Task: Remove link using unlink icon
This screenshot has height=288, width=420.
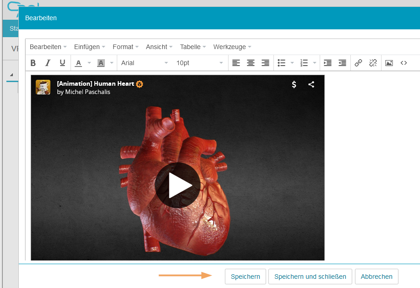Action: coord(373,63)
